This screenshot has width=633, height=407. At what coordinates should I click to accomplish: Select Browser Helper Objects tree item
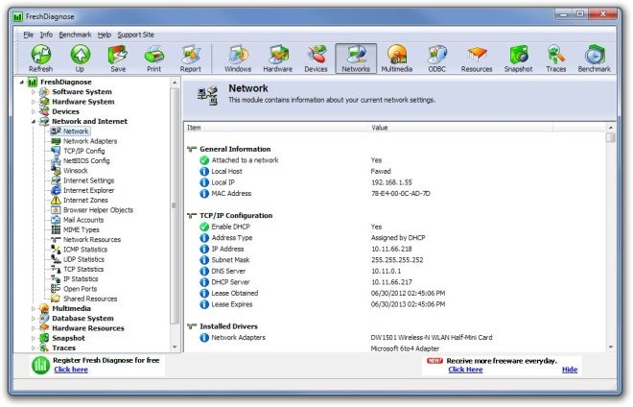pyautogui.click(x=98, y=210)
